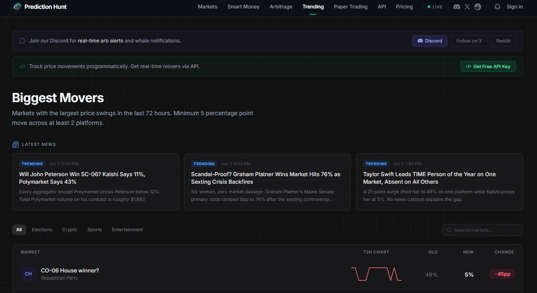Open the Reddit icon in header
Image resolution: width=537 pixels, height=293 pixels.
click(478, 7)
